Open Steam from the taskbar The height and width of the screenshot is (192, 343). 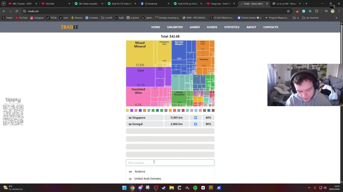(x=164, y=188)
